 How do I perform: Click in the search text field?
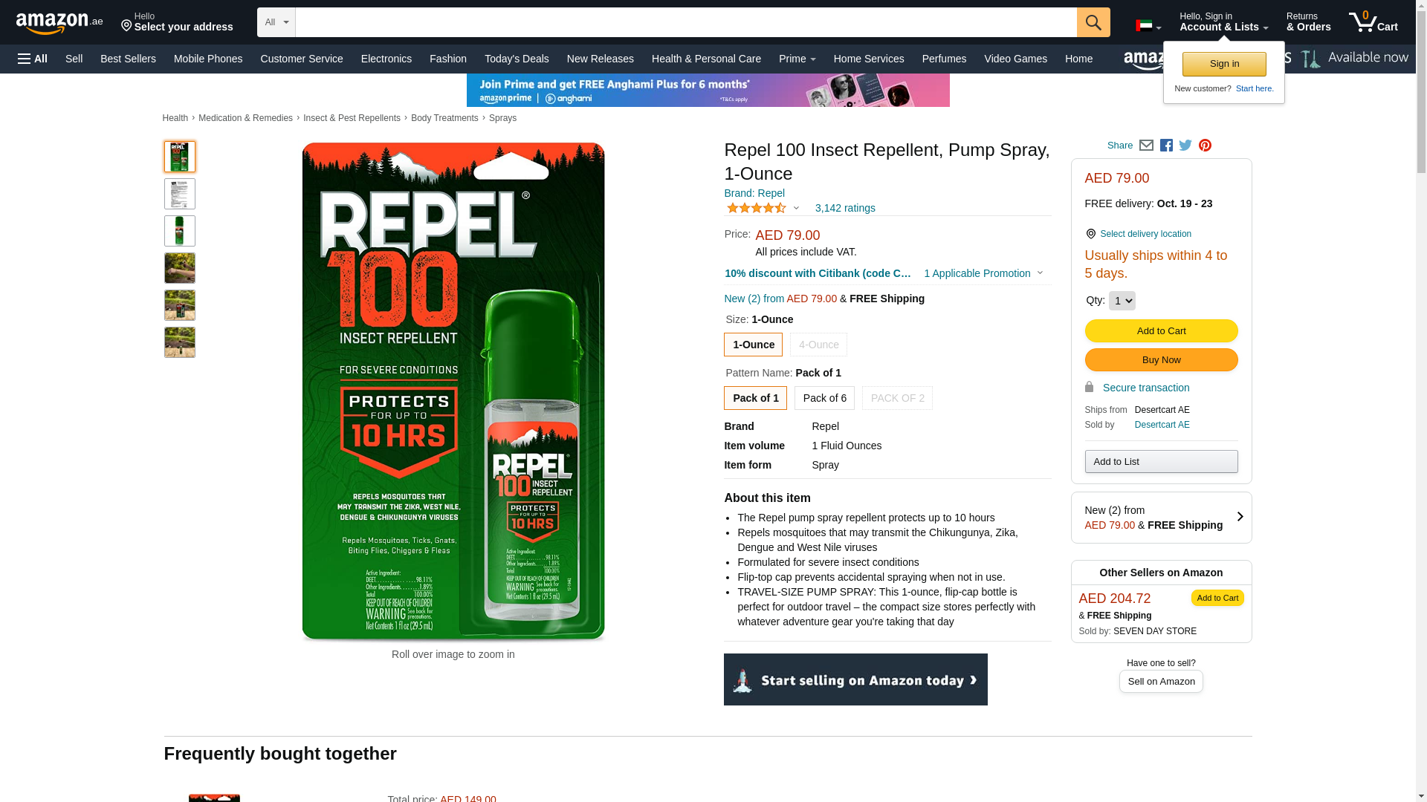685,22
